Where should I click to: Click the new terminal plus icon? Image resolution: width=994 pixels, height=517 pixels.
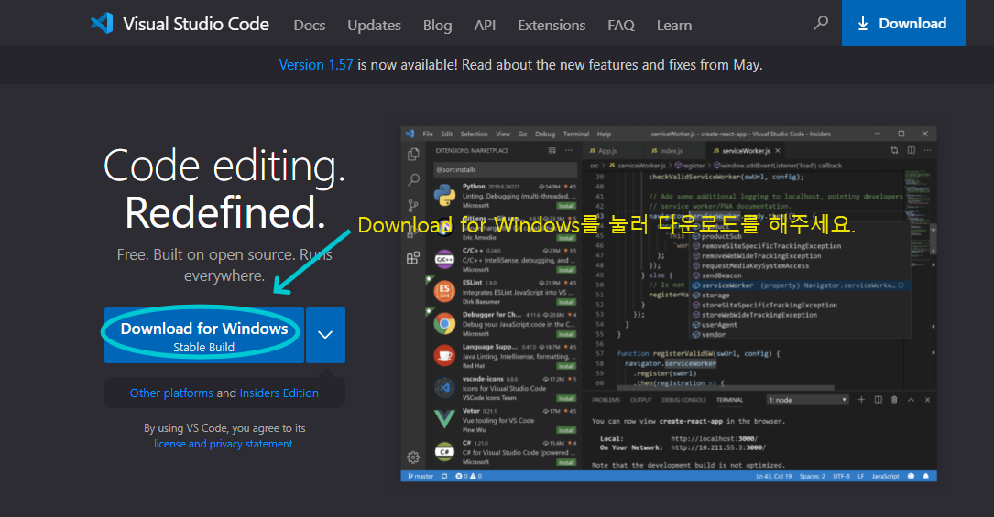coord(861,400)
